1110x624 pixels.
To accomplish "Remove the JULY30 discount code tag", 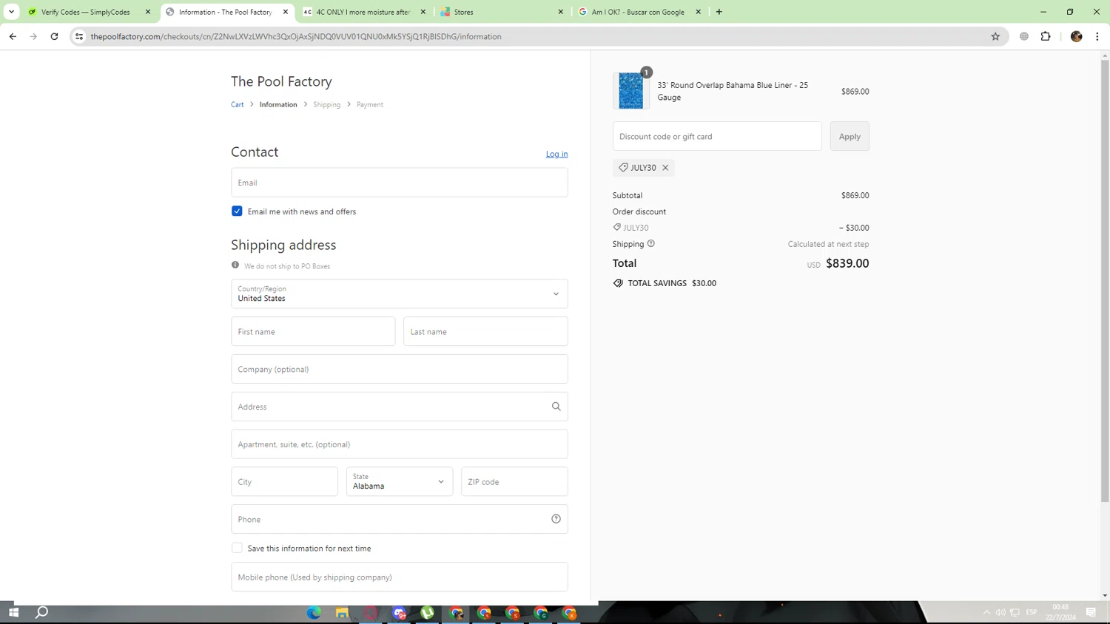I will pyautogui.click(x=665, y=168).
